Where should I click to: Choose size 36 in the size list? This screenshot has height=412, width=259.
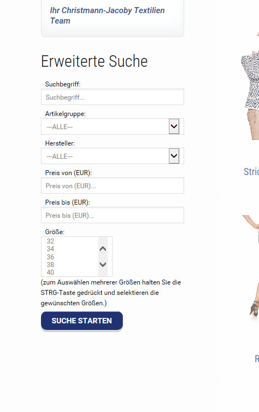tap(70, 257)
